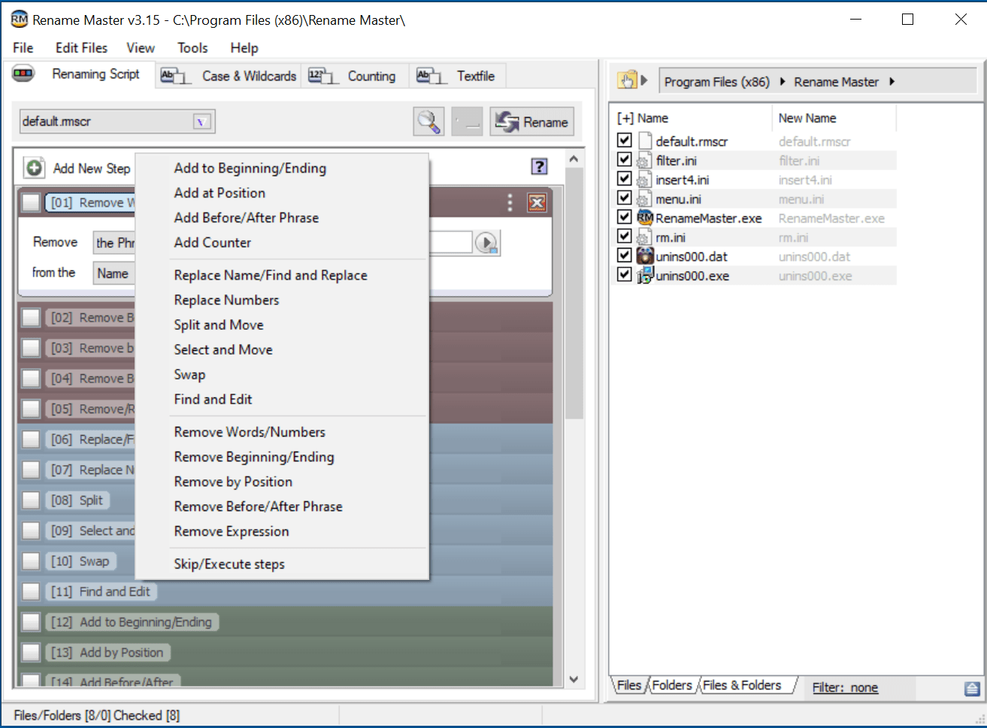Open the default.rmscr script dropdown
This screenshot has height=728, width=987.
click(201, 122)
